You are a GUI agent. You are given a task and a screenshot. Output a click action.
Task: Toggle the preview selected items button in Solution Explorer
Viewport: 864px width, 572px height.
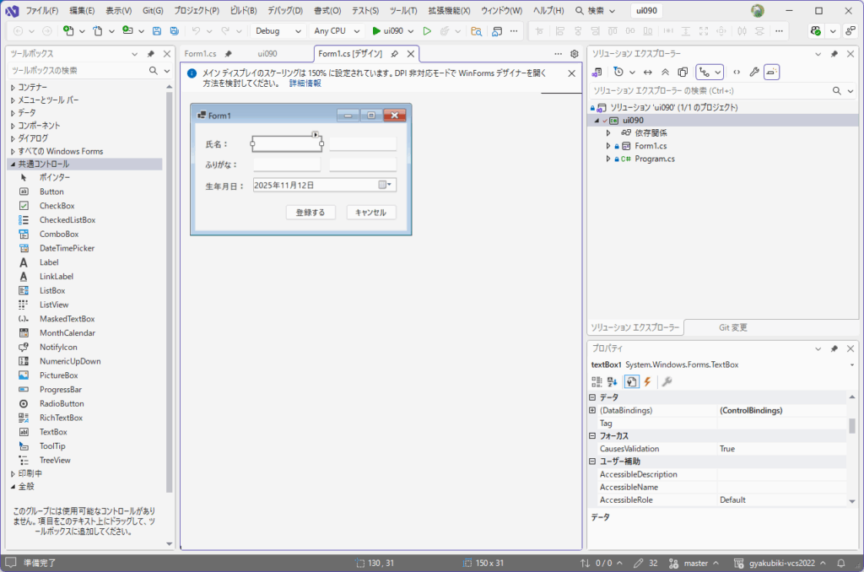772,73
